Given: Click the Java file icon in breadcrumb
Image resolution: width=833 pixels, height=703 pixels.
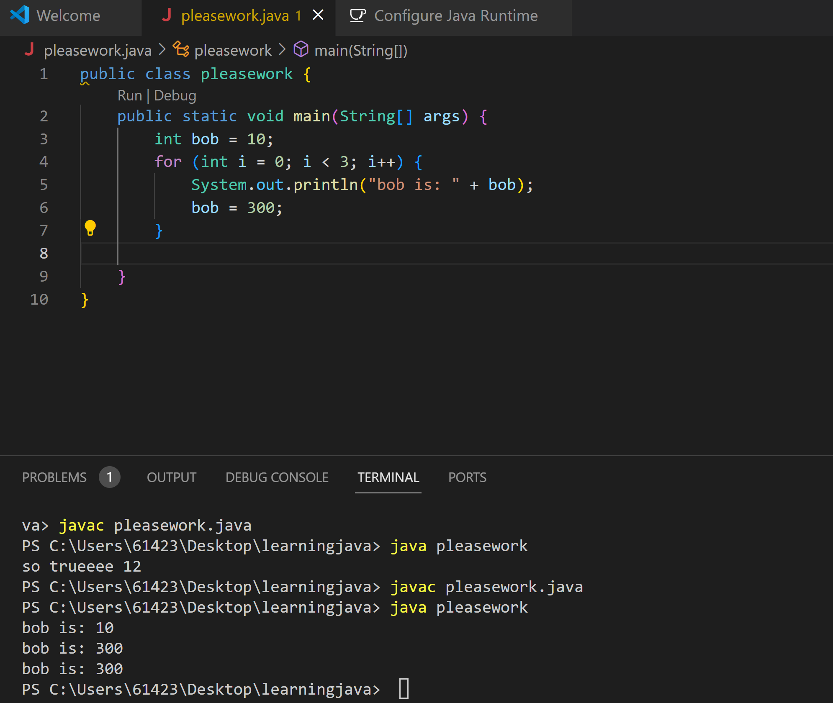Looking at the screenshot, I should (x=29, y=50).
